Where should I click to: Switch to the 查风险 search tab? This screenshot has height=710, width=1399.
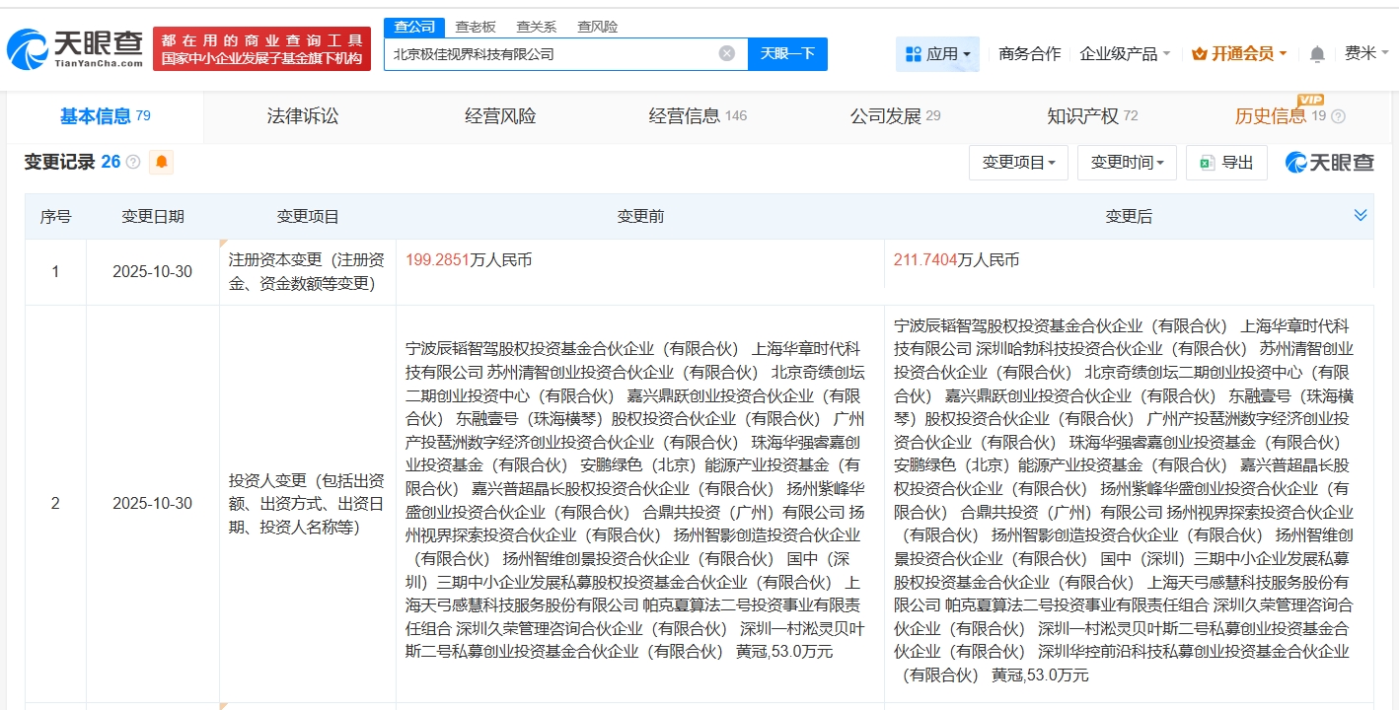click(x=598, y=27)
